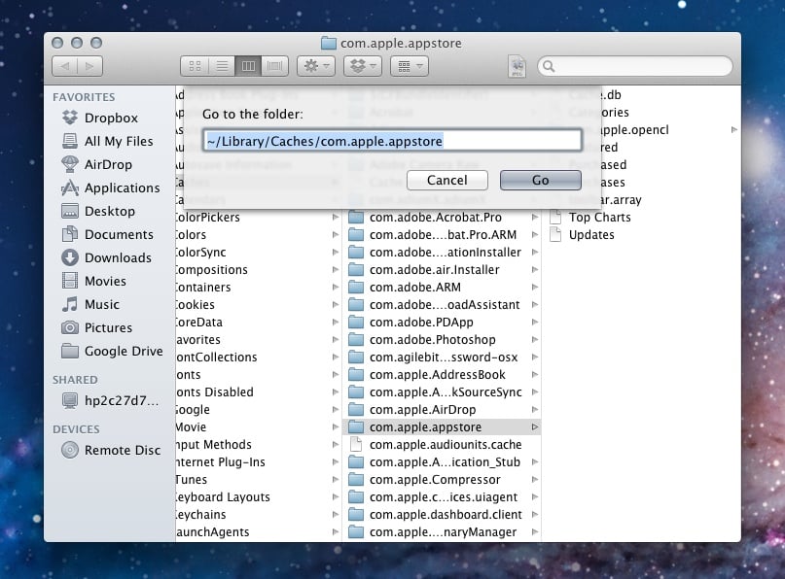Select the com.adobe.Acrobat.Pro.ARM truncated folder
This screenshot has height=579, width=785.
click(442, 234)
